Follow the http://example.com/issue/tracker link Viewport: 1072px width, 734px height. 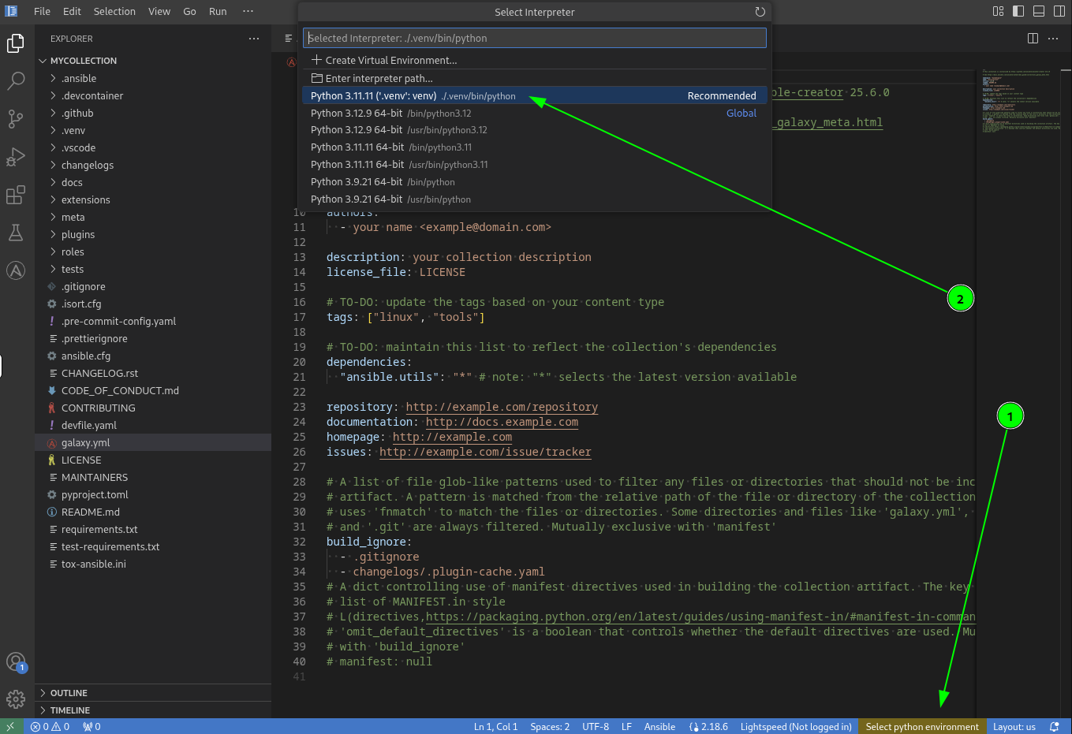coord(485,452)
